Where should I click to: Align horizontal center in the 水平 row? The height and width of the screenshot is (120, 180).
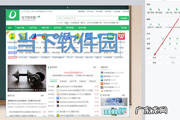[170, 39]
